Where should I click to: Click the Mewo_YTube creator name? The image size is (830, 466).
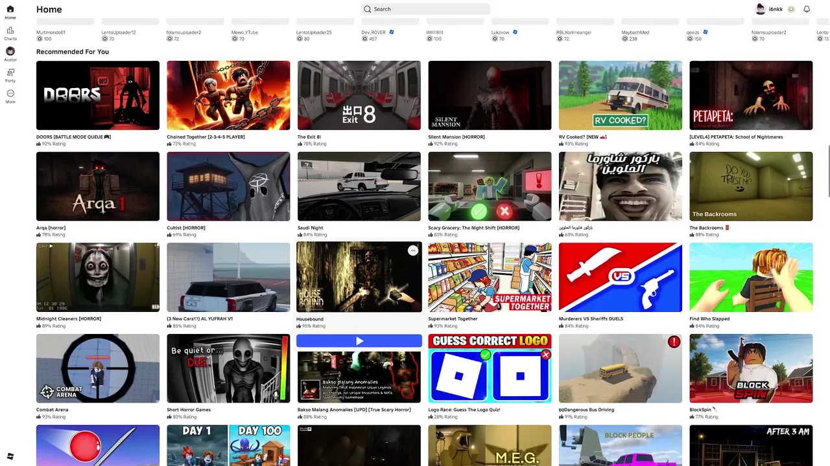244,32
